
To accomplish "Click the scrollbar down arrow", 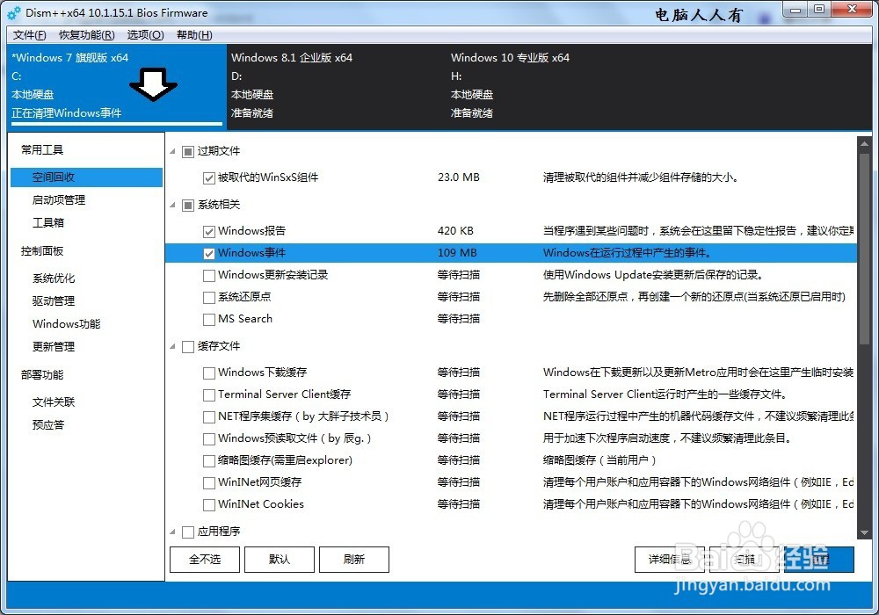I will coord(864,533).
